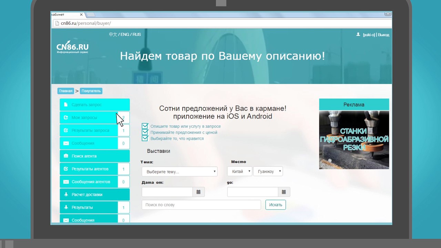Click the user profile icon next to yuki-o

[x=358, y=34]
